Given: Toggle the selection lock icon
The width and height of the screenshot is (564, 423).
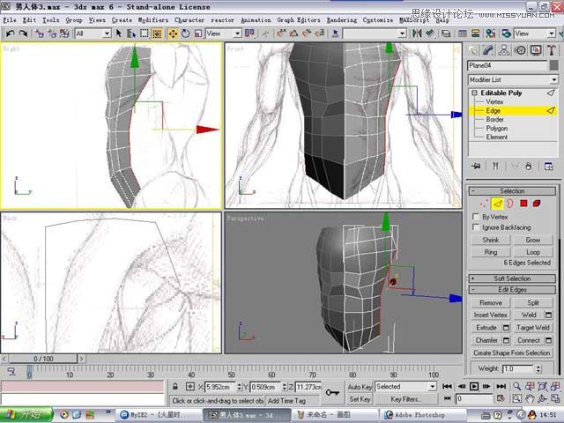Looking at the screenshot, I should click(x=176, y=387).
